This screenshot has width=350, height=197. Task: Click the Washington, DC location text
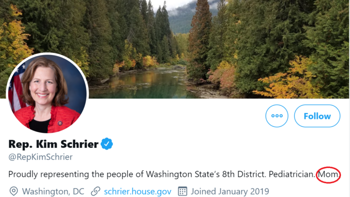[x=53, y=192]
